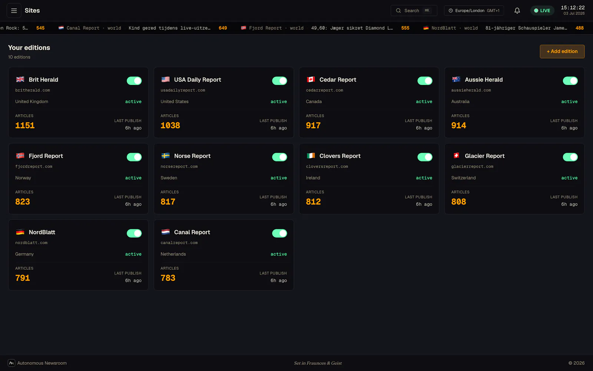Image resolution: width=593 pixels, height=371 pixels.
Task: Click the UK flag on Brit Herald
Action: (20, 79)
